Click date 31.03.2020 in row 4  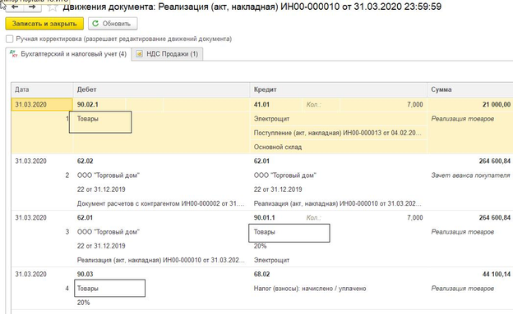(x=30, y=274)
